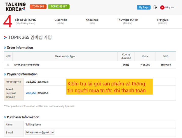Click the Vietnam flag icon
The height and width of the screenshot is (138, 182).
(162, 7)
